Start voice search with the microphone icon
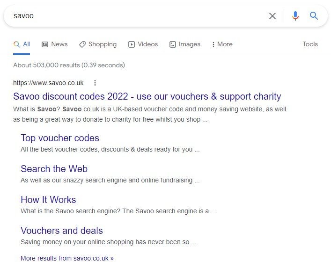 point(295,16)
